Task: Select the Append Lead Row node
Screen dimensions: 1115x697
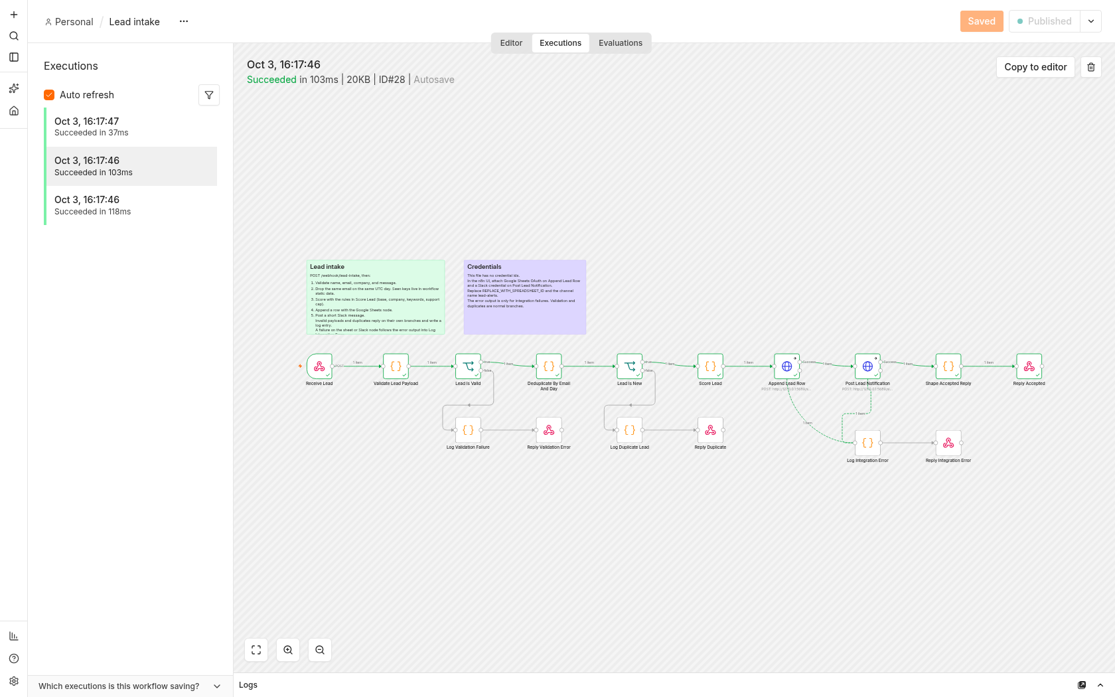Action: click(786, 366)
